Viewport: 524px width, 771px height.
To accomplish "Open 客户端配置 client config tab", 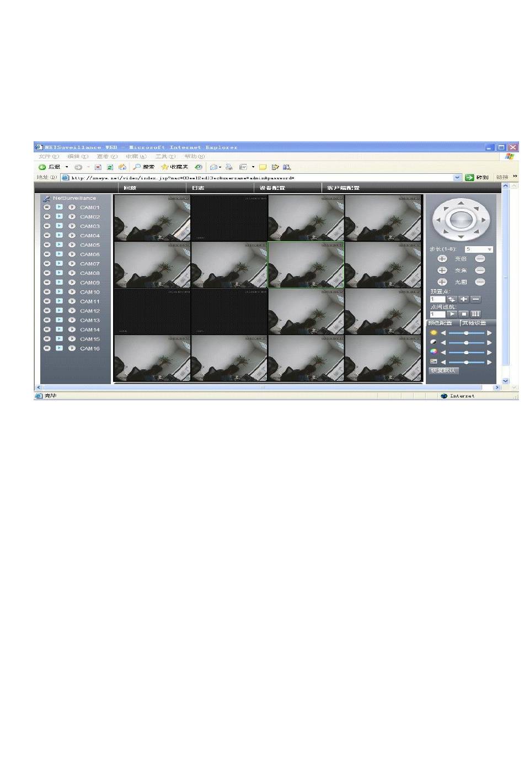I will 344,188.
